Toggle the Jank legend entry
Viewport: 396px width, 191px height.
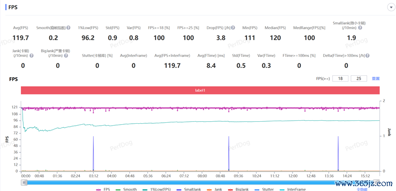[214, 189]
